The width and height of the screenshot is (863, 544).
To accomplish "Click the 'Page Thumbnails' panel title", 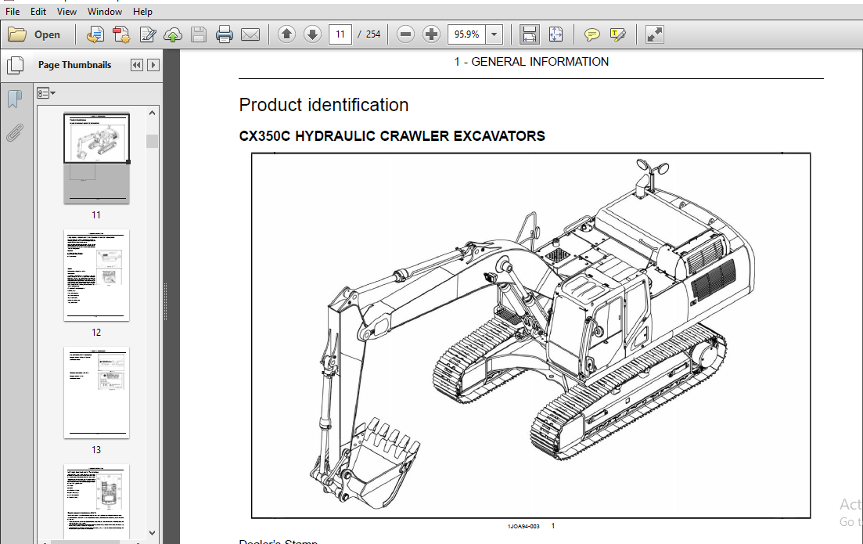I will coord(75,65).
